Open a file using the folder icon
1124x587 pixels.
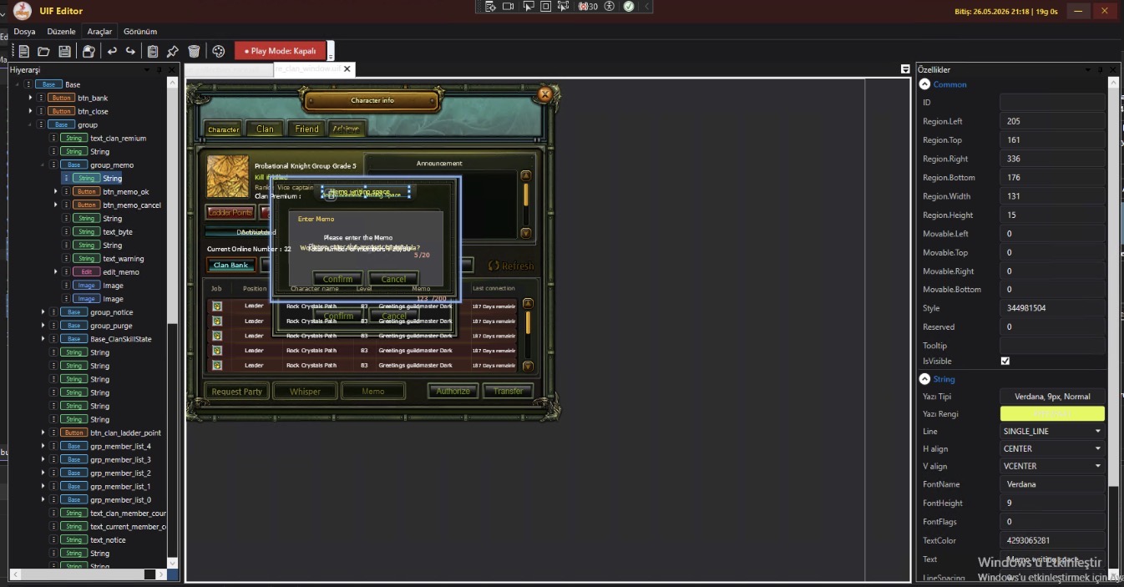[x=43, y=51]
